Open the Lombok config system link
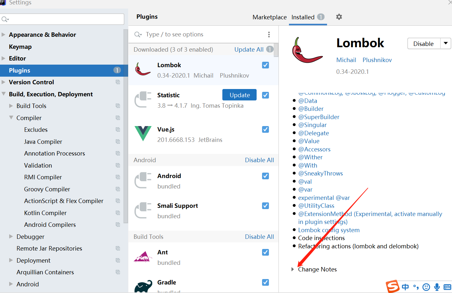 pyautogui.click(x=329, y=230)
